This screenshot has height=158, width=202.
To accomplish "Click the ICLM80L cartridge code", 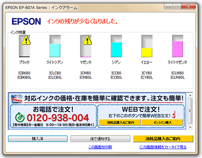I will (x=178, y=77).
